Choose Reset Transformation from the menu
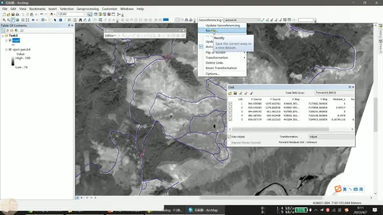 222,68
